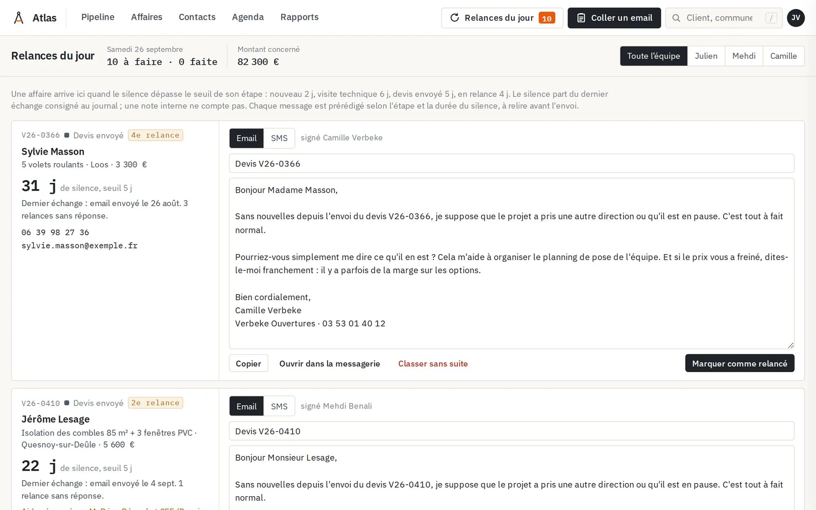
Task: Click Classer sans suite
Action: [433, 364]
